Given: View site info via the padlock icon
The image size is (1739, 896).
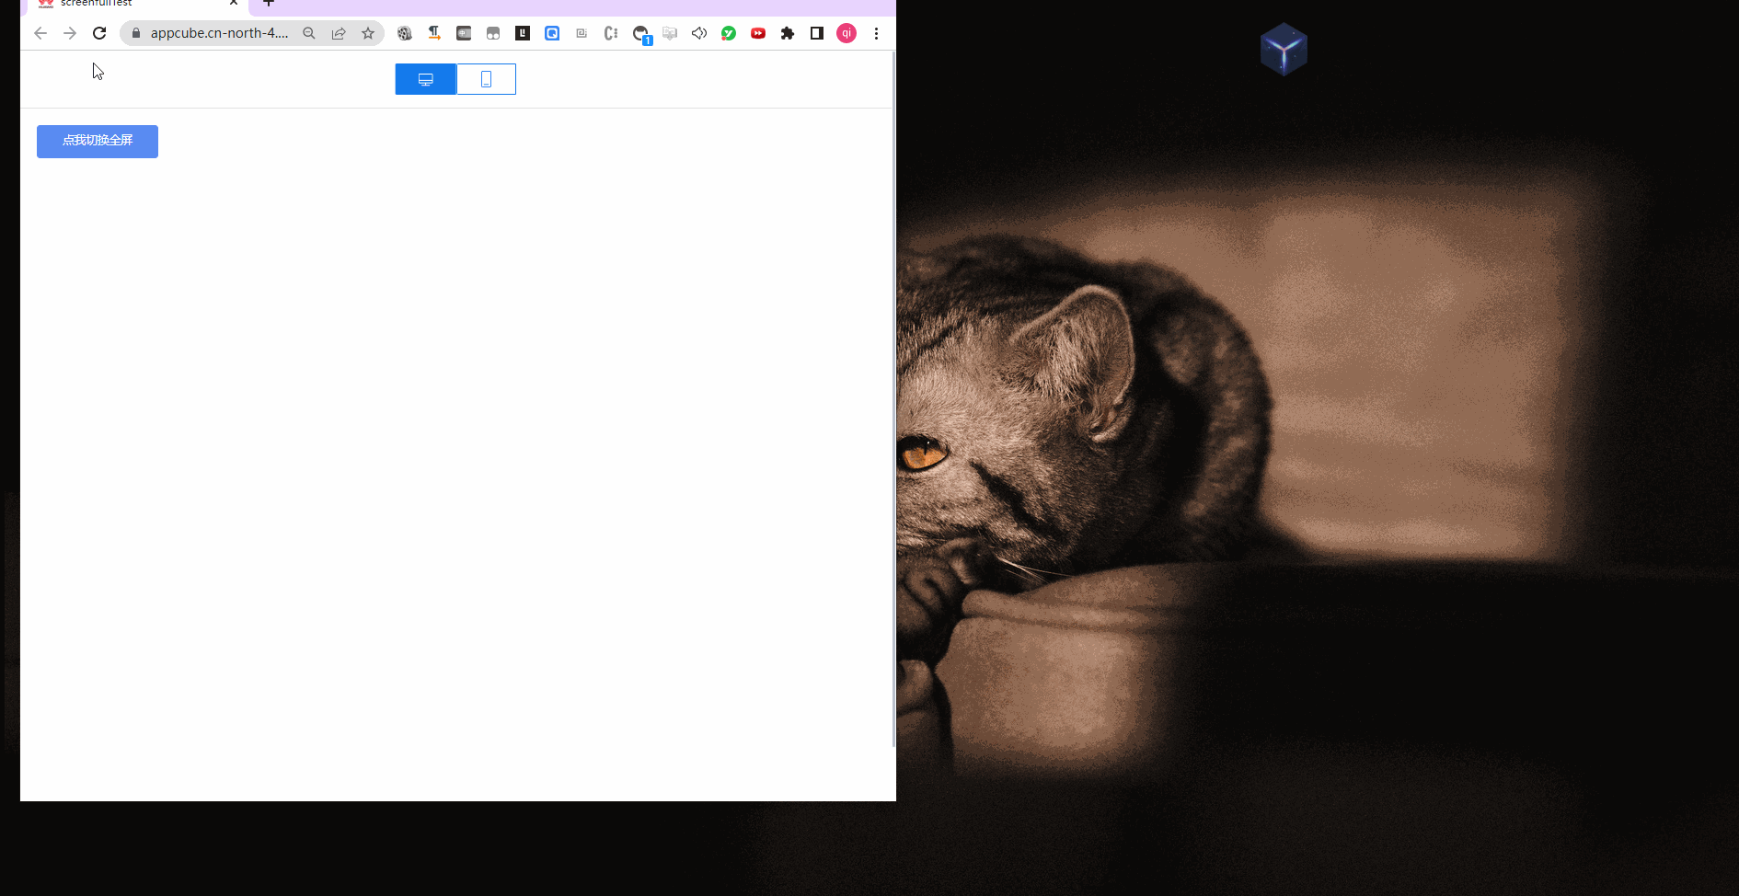Looking at the screenshot, I should pyautogui.click(x=135, y=33).
